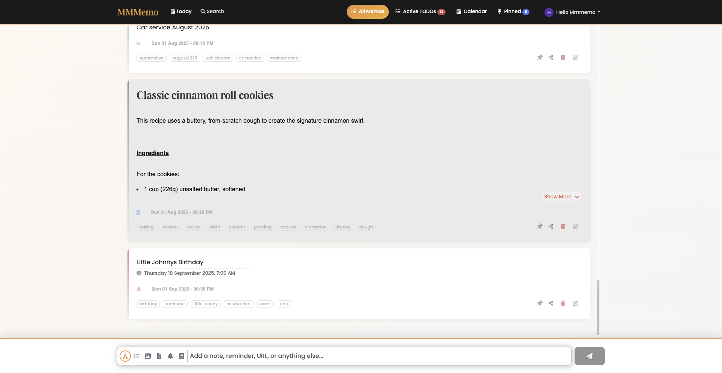Open the Hello Mmmemo user dropdown

(x=572, y=12)
